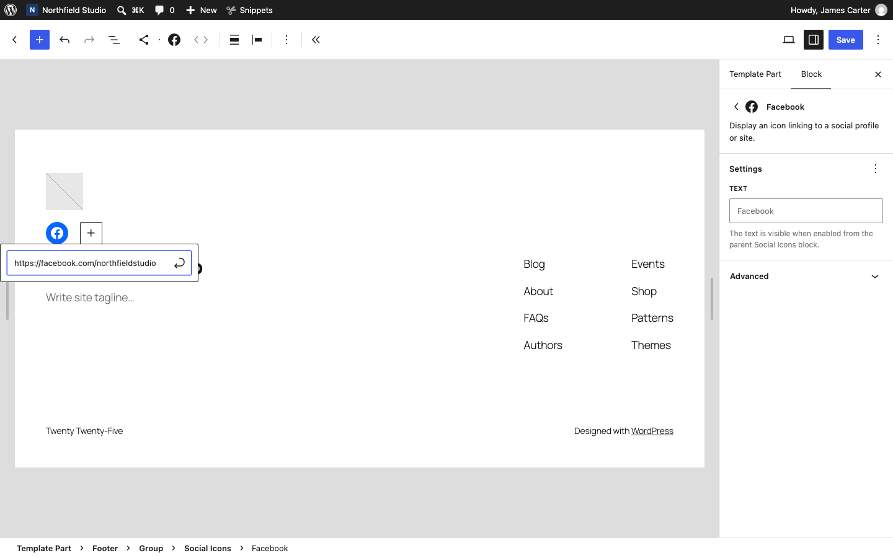Open editor options menu

878,40
